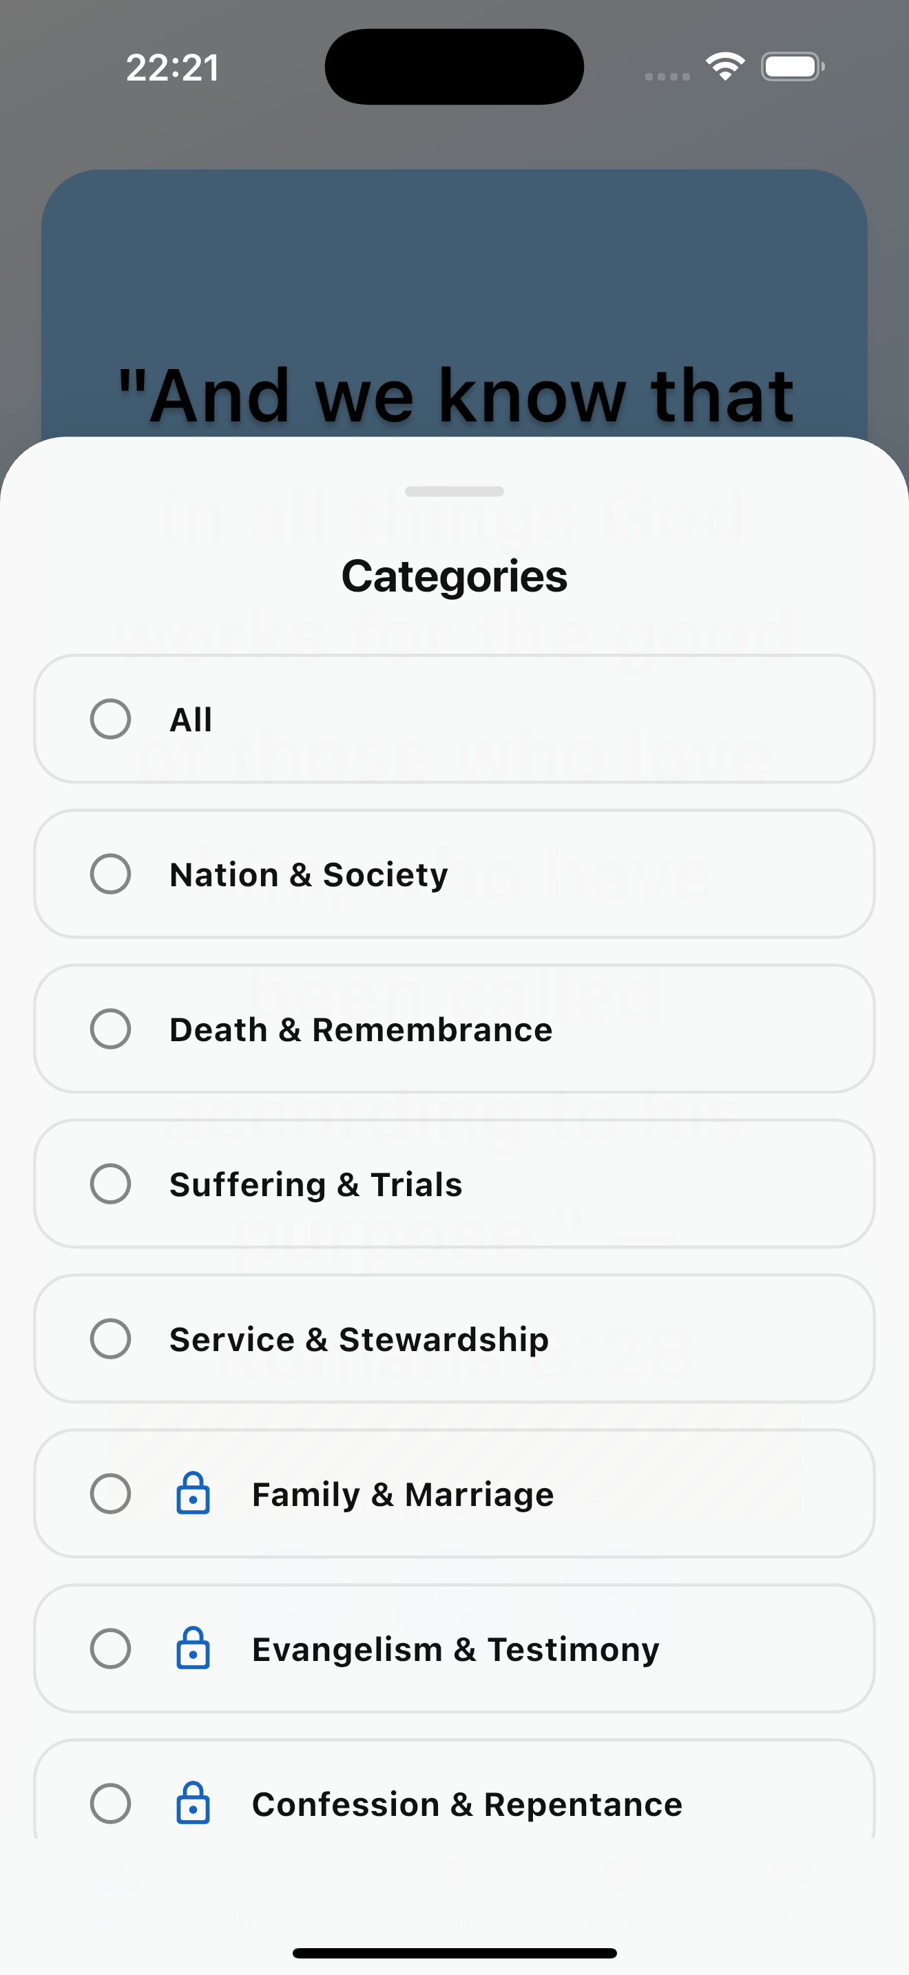The width and height of the screenshot is (909, 1975).
Task: Tap the battery indicator icon
Action: [793, 67]
